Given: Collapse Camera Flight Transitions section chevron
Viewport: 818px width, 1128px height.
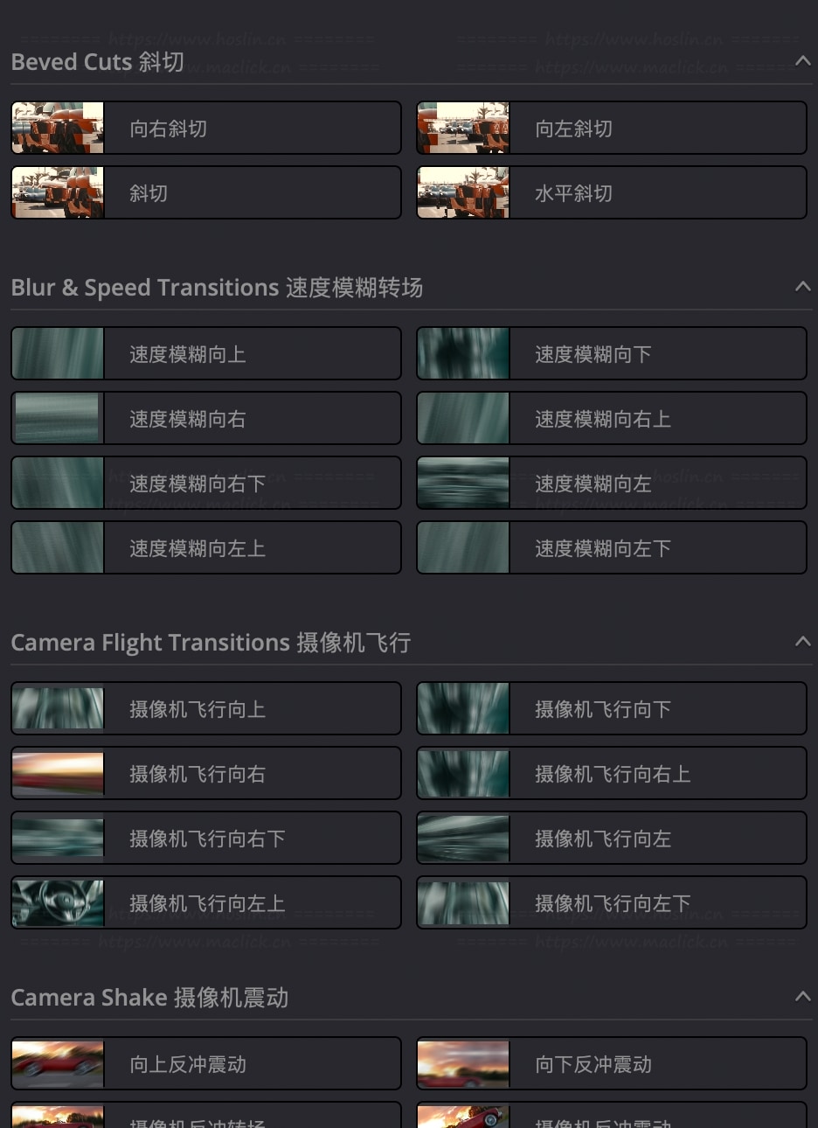Looking at the screenshot, I should 802,642.
